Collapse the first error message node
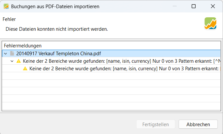This screenshot has width=223, height=134. 12,61
